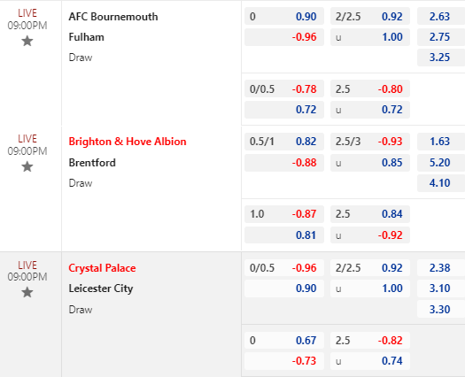Choose Brighton match draw odds 4.10
465x377 pixels.
pos(441,183)
